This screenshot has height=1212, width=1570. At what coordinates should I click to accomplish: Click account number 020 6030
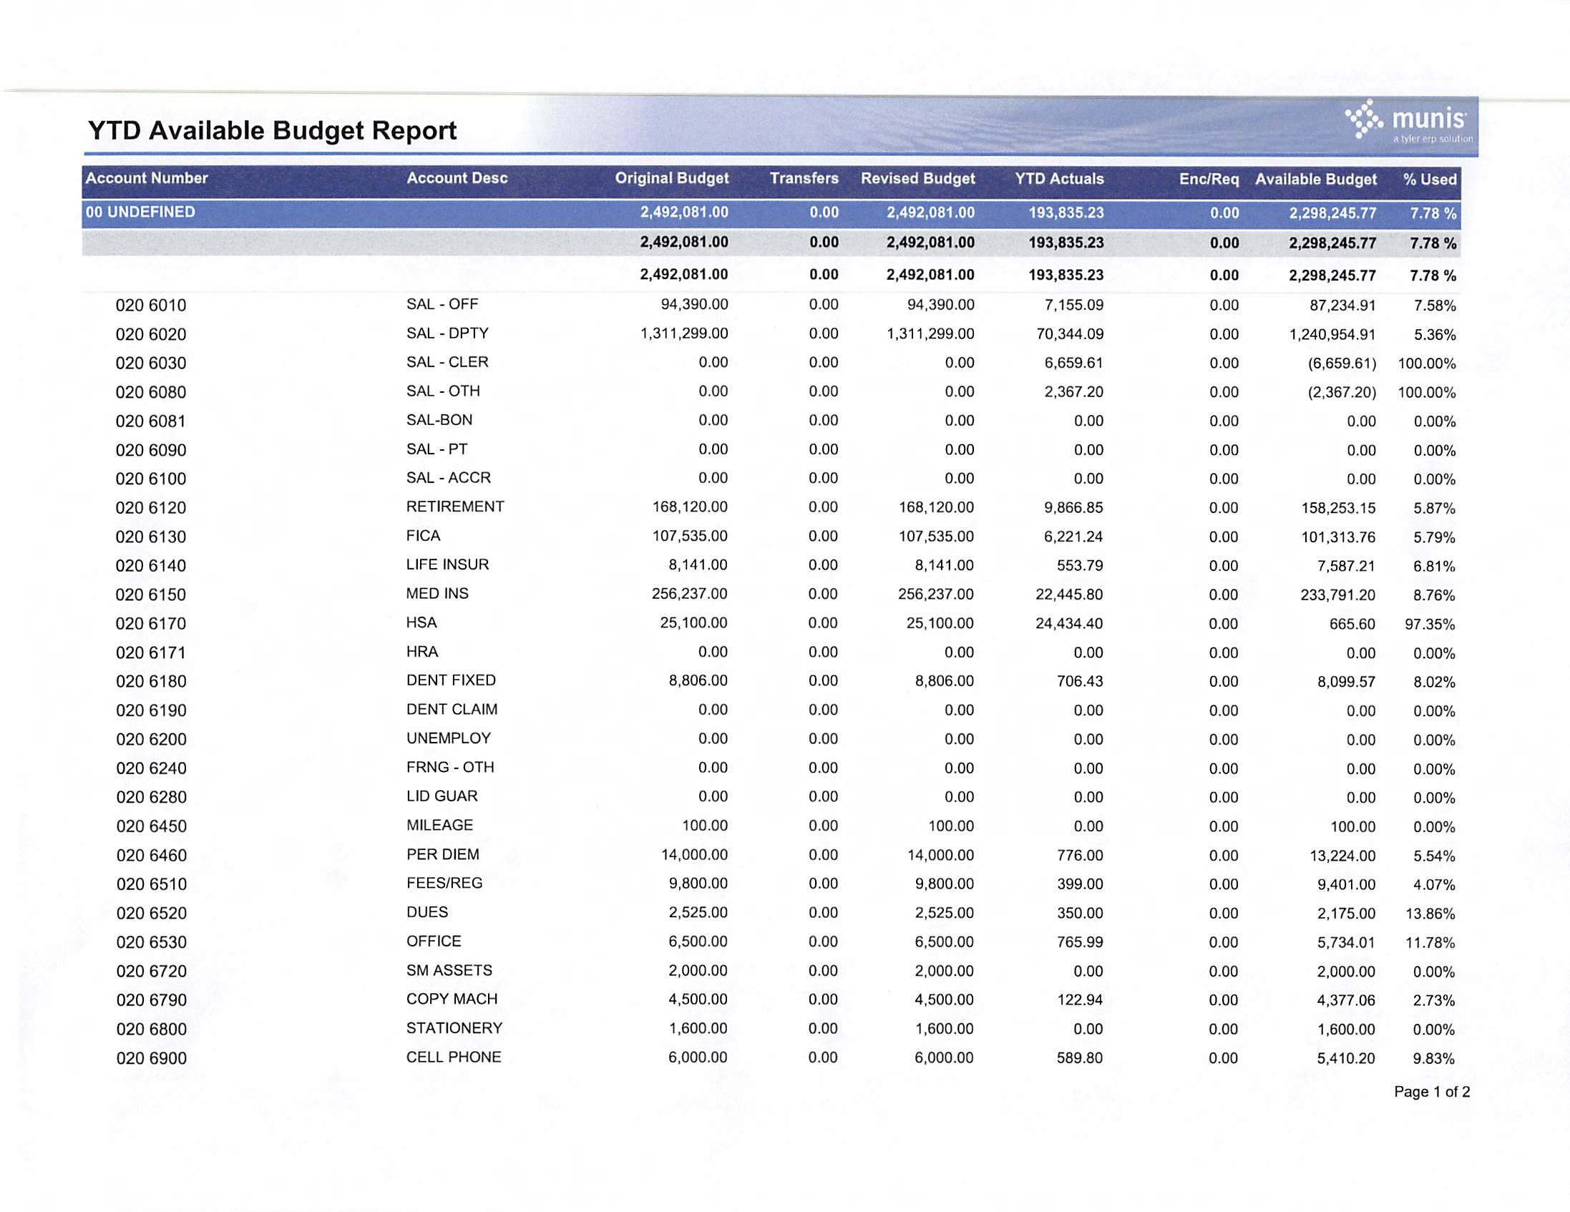click(151, 363)
